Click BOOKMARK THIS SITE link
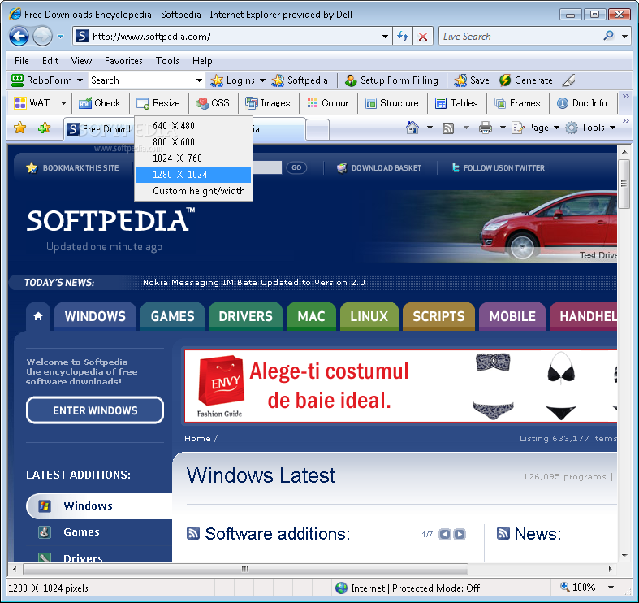This screenshot has width=639, height=603. coord(72,167)
